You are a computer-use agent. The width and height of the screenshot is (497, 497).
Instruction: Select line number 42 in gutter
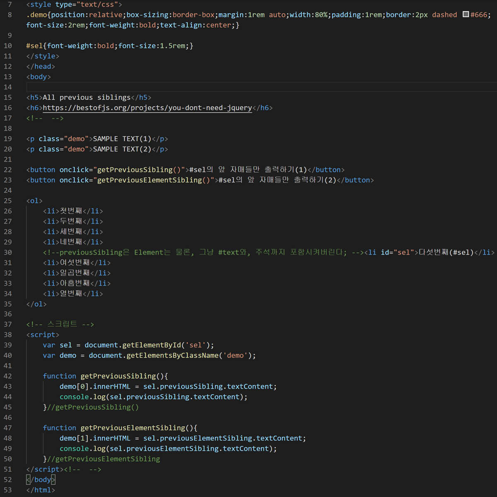click(8, 376)
